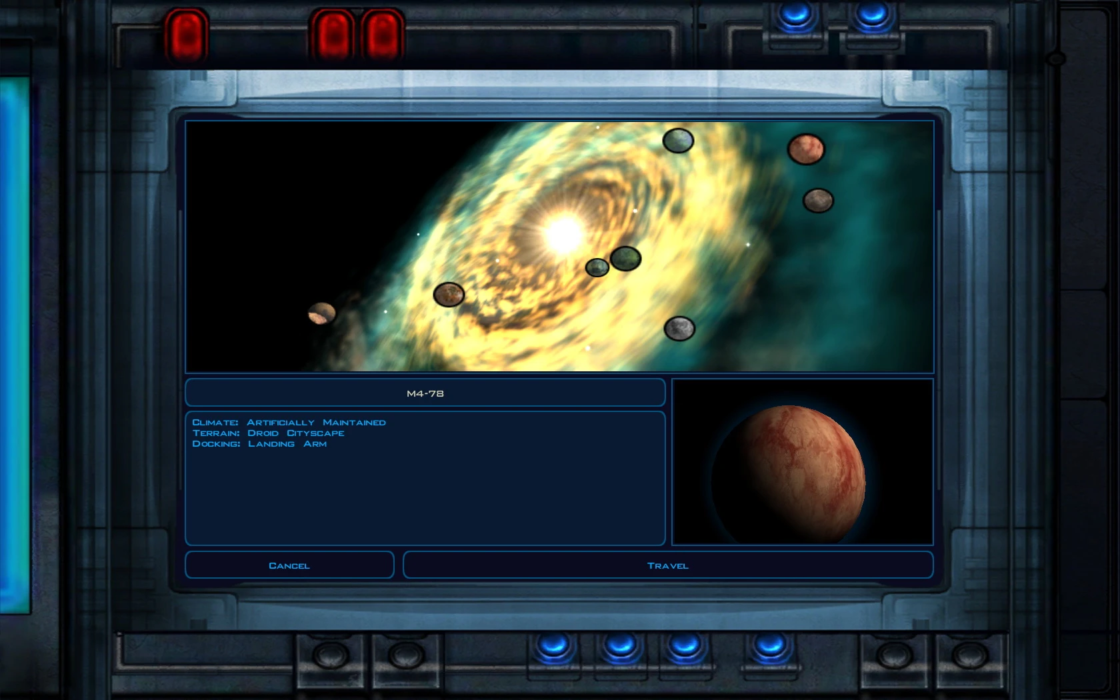Select the green planet at the top of the map
The image size is (1120, 700).
[x=677, y=142]
